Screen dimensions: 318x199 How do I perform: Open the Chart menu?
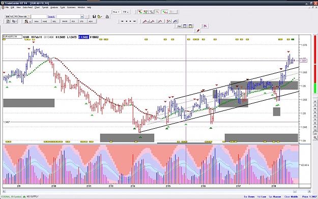[x=37, y=7]
